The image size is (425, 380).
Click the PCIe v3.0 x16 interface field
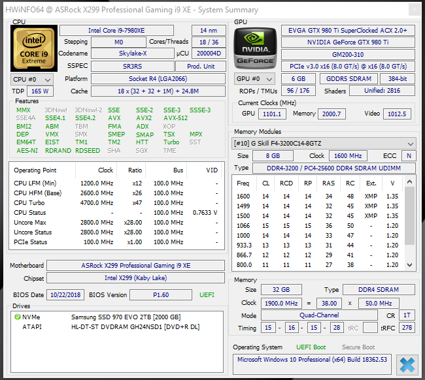(x=348, y=67)
